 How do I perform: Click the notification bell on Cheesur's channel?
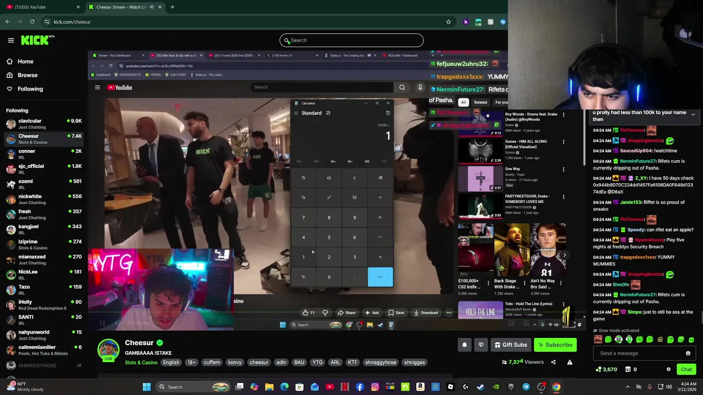(465, 345)
